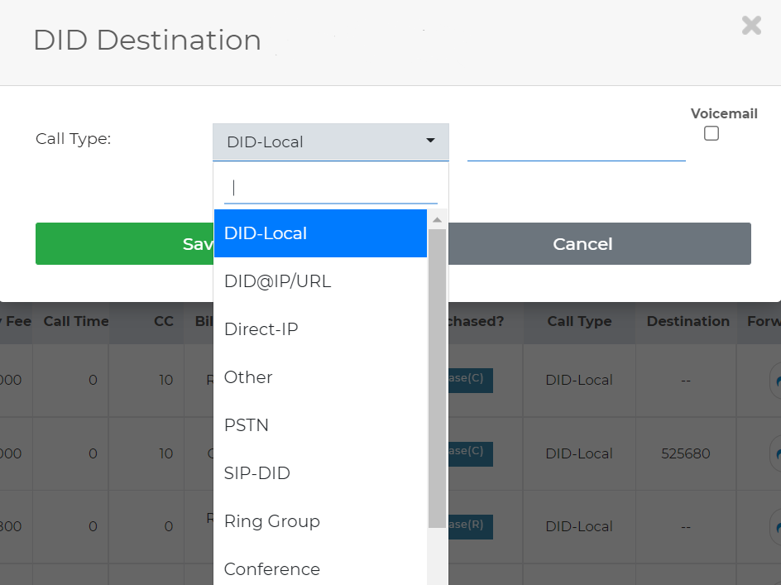Click the Destination column header
The height and width of the screenshot is (585, 781).
(x=688, y=321)
